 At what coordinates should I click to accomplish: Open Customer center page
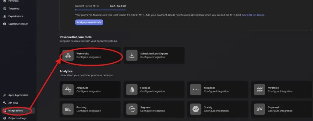coord(18,24)
